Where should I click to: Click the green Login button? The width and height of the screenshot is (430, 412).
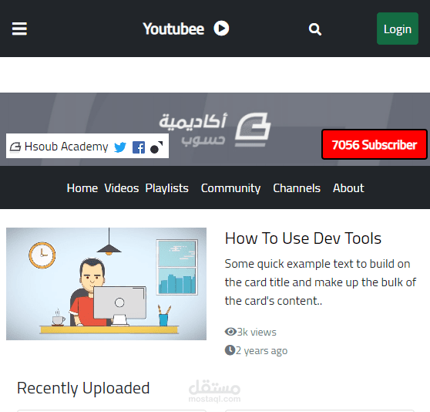[x=398, y=29]
